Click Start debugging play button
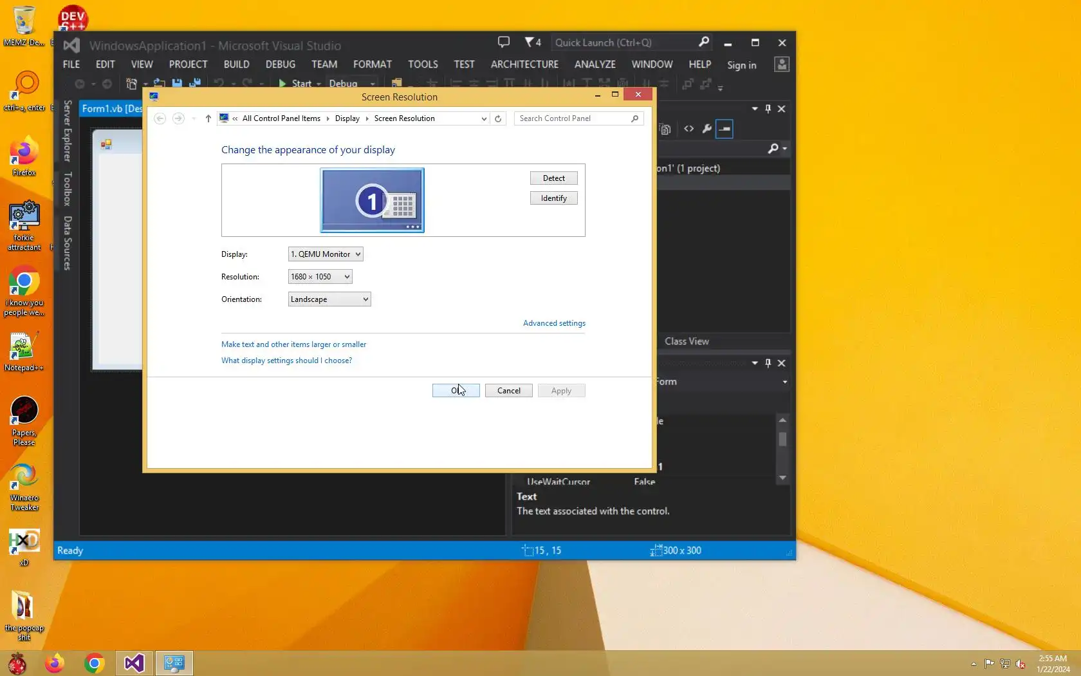Viewport: 1081px width, 676px height. 282,84
